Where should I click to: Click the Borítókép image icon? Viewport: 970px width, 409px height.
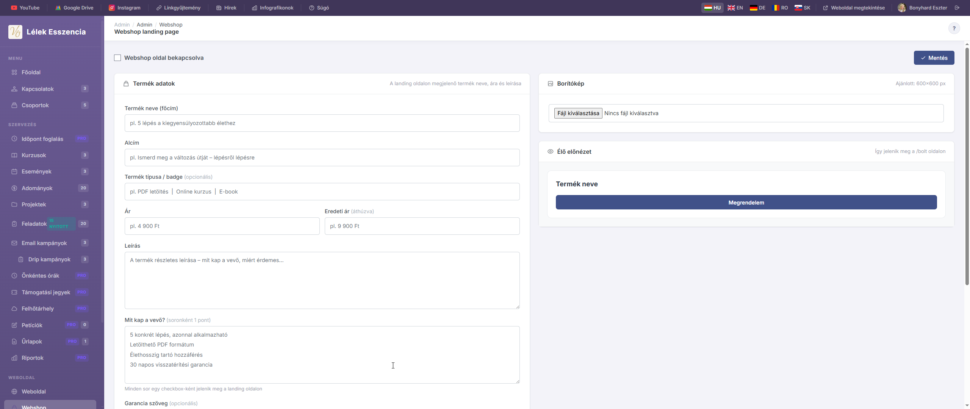(551, 84)
